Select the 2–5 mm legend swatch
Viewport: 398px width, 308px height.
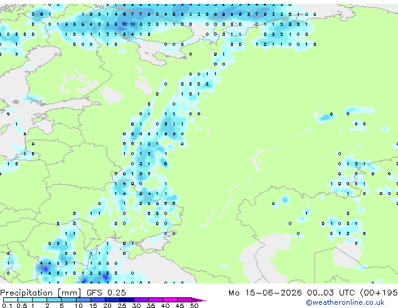click(54, 300)
